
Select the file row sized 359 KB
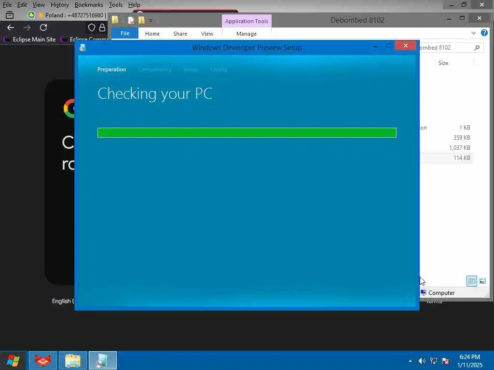(445, 137)
